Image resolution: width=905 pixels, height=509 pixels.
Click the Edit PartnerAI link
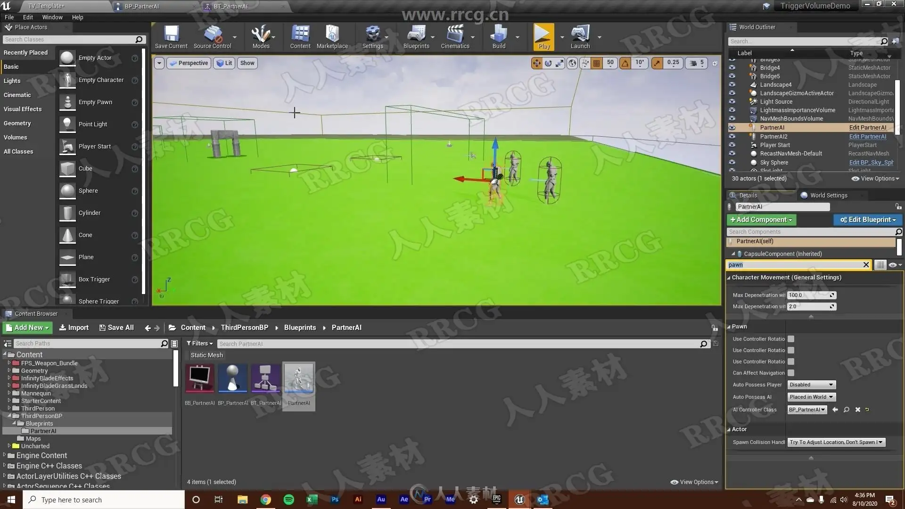point(867,128)
